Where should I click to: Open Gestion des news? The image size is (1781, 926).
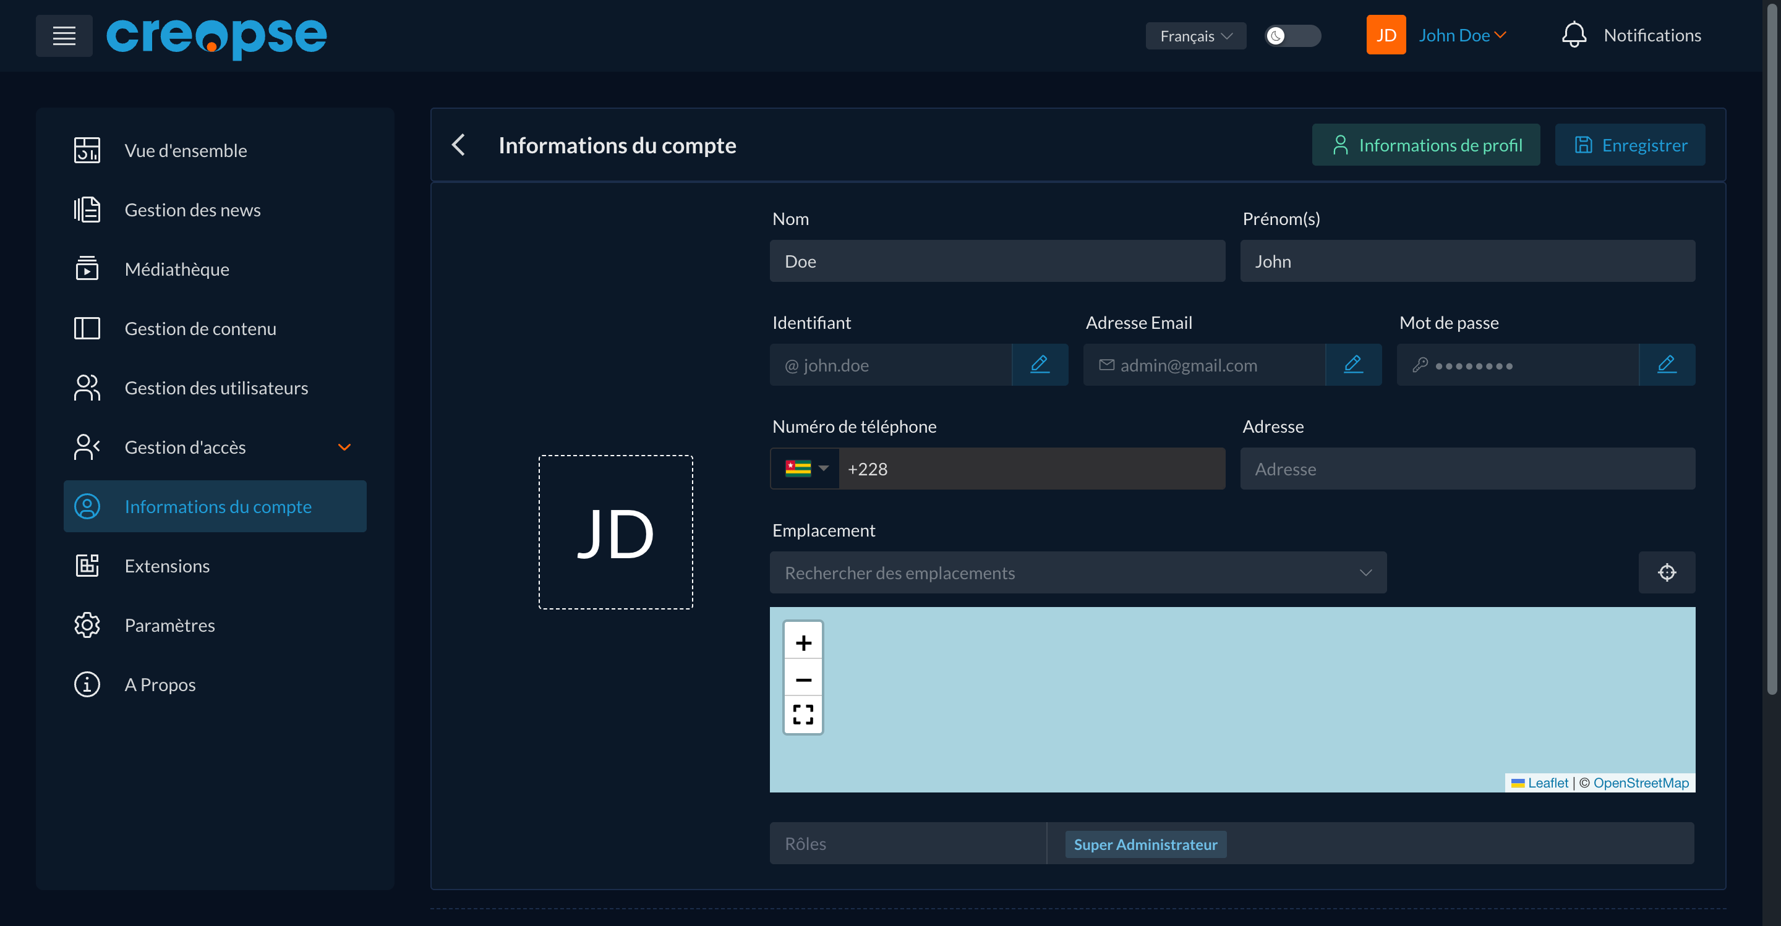[x=215, y=210]
